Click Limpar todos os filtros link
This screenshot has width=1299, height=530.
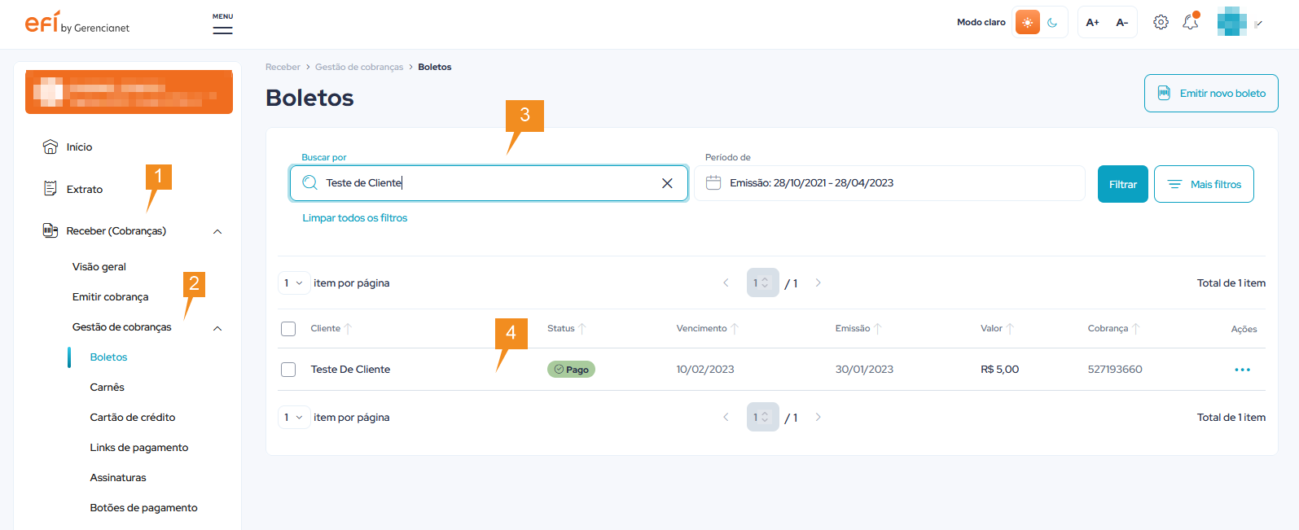[355, 218]
